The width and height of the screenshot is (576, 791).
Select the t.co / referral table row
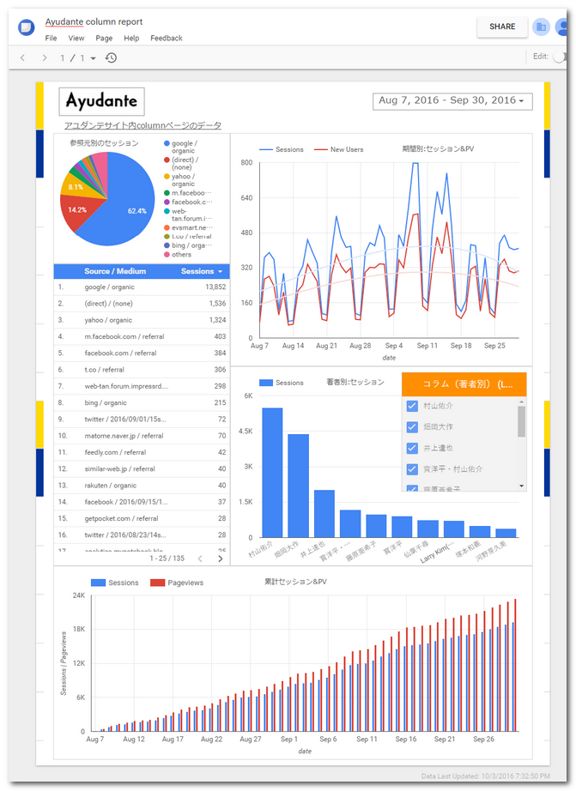[x=142, y=370]
